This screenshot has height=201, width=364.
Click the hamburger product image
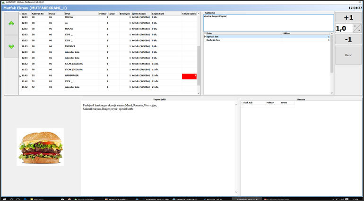pyautogui.click(x=40, y=147)
